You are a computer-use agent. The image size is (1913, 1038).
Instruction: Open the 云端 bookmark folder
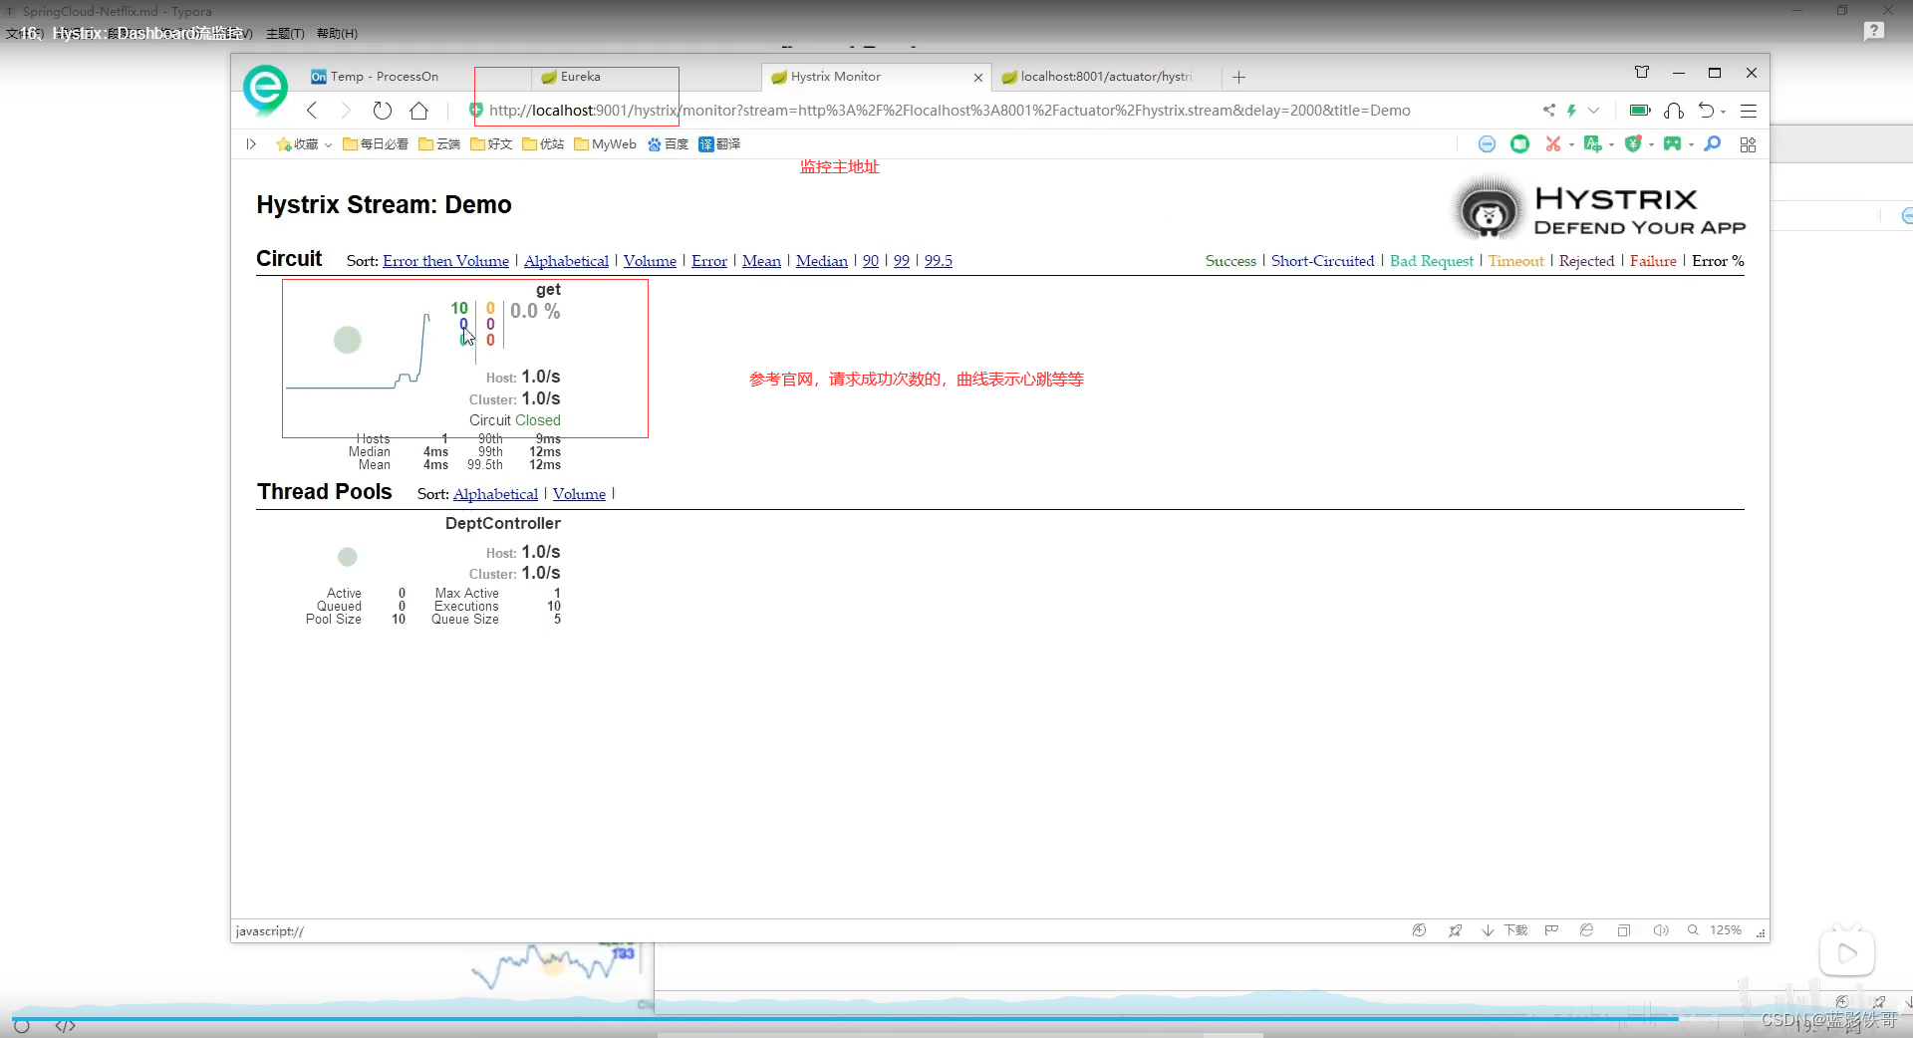click(x=439, y=144)
